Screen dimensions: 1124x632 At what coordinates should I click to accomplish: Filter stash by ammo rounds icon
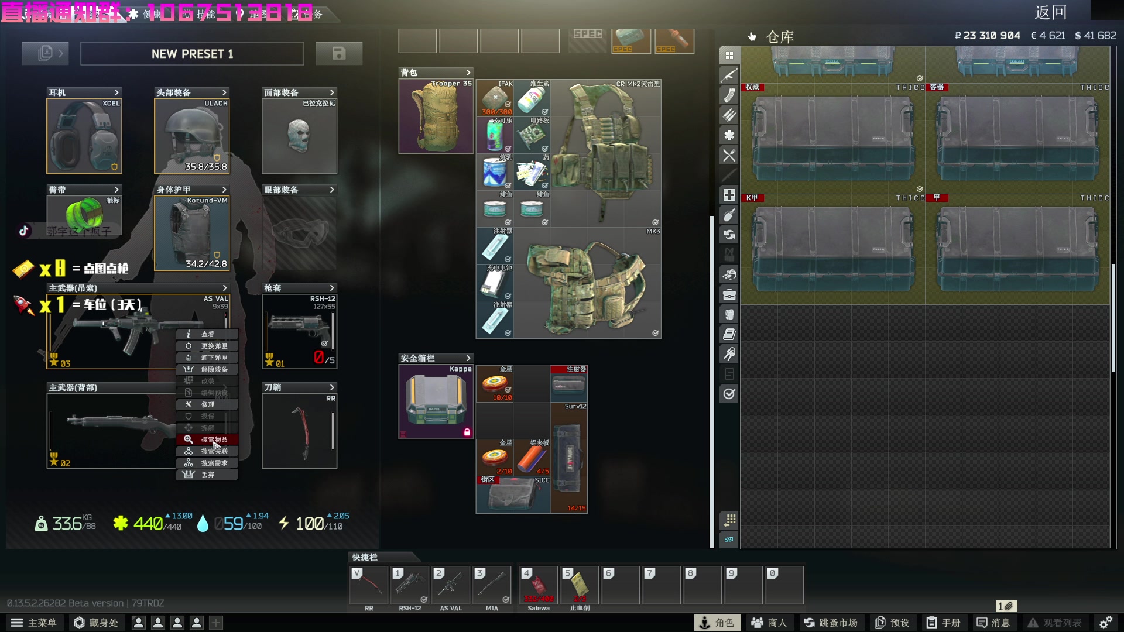click(729, 115)
